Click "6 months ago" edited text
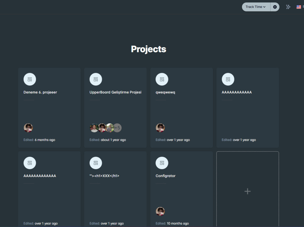Viewport: 304px width, 227px height. pos(45,140)
